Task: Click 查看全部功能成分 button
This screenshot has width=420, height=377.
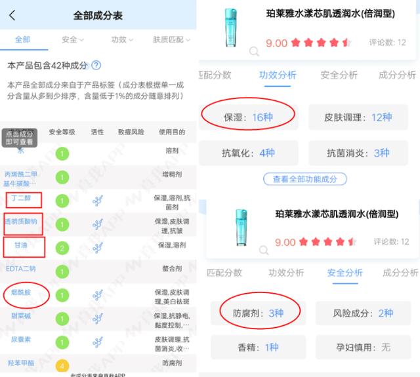Action: click(x=304, y=179)
